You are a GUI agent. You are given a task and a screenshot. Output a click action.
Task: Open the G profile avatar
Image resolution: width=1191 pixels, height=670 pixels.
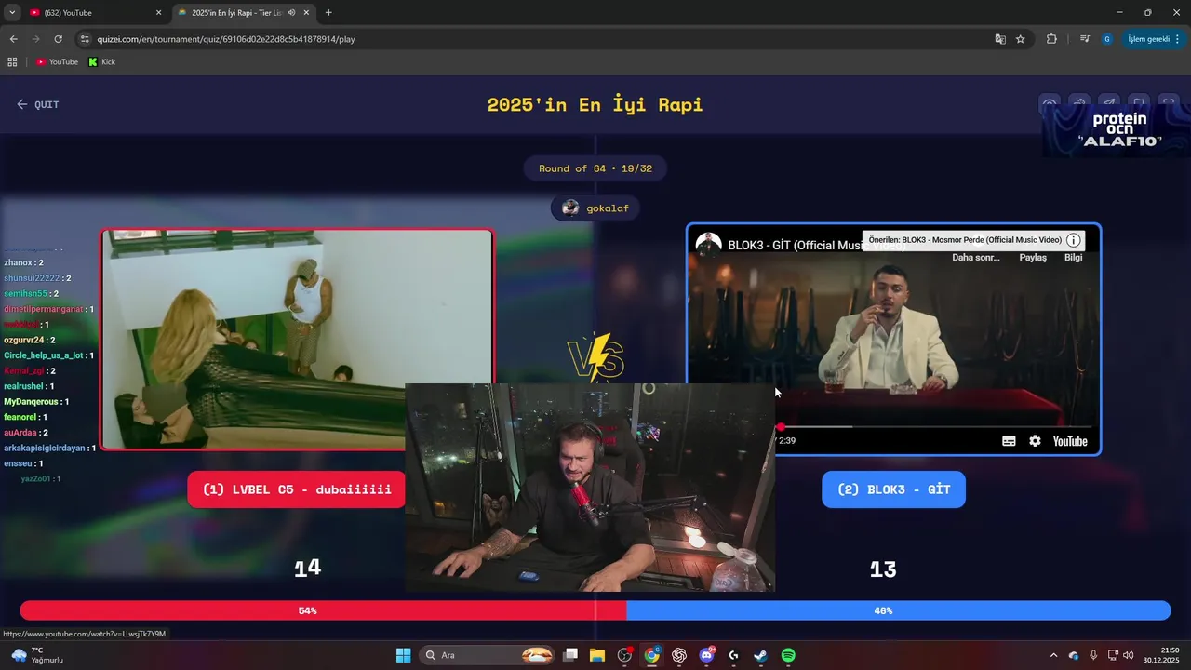(1107, 39)
